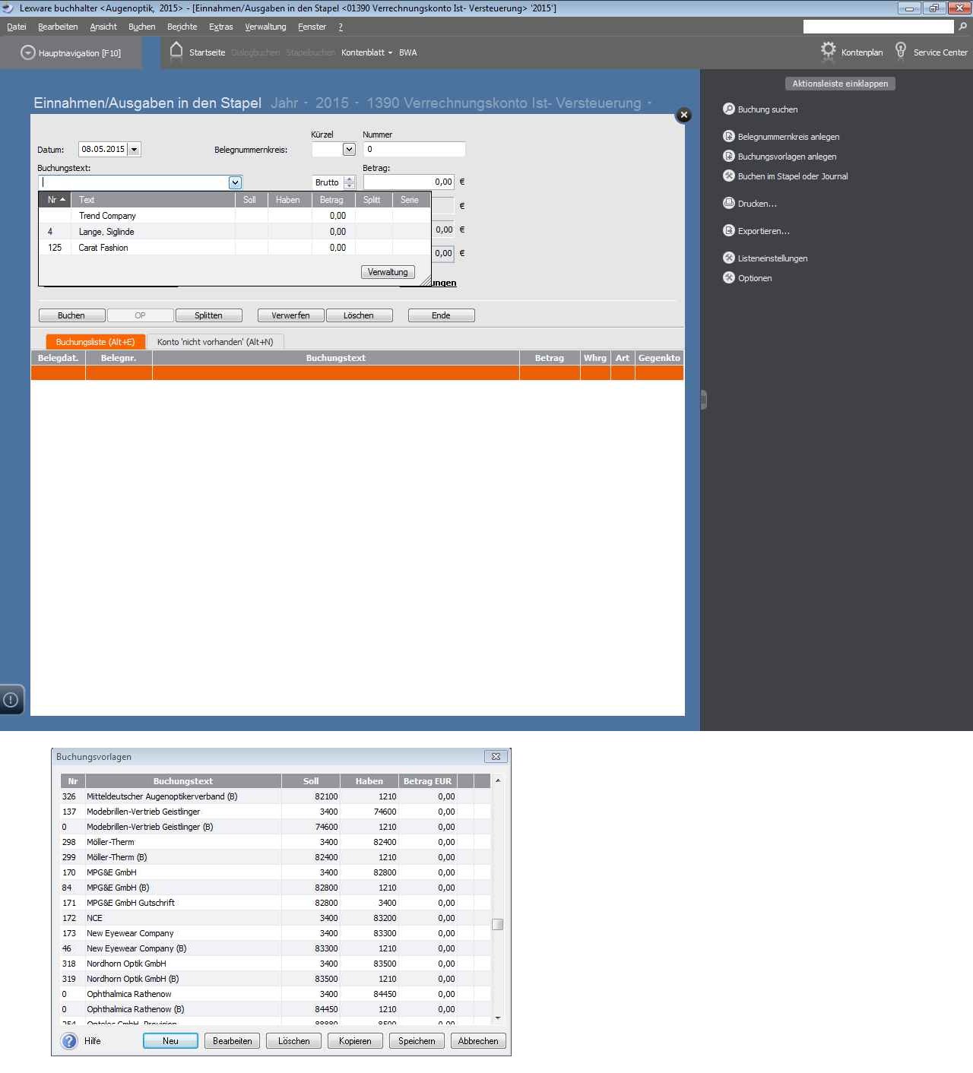Open the Bearbeiten menu

pyautogui.click(x=58, y=27)
